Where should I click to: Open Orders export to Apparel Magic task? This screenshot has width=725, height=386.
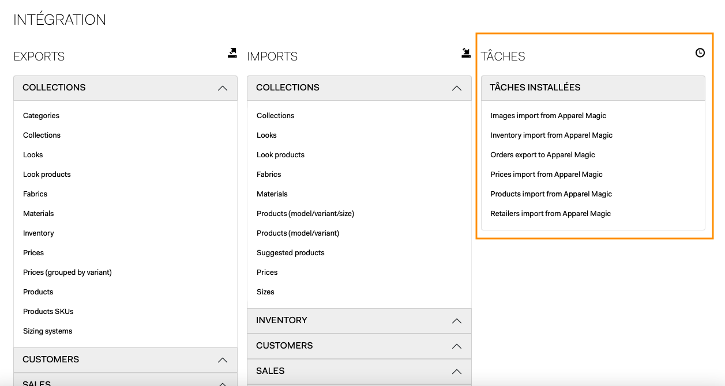click(543, 155)
